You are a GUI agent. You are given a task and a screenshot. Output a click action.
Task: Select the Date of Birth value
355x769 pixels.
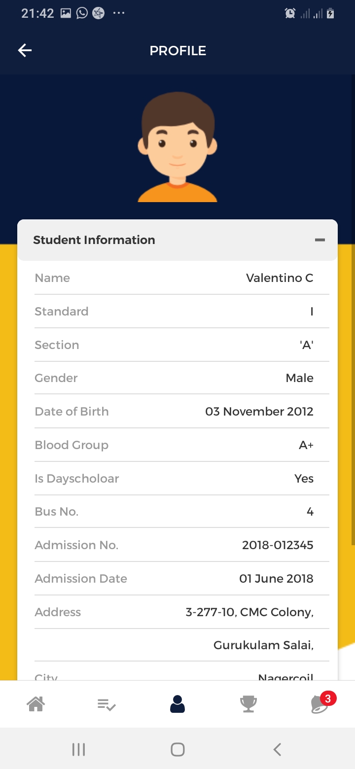point(259,412)
